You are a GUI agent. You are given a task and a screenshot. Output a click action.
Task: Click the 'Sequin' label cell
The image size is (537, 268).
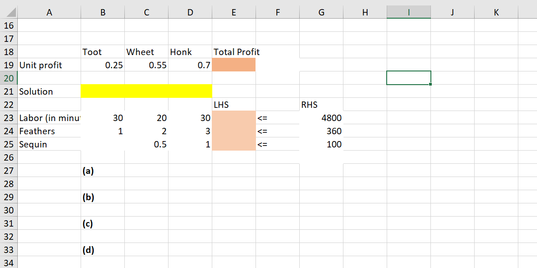49,144
